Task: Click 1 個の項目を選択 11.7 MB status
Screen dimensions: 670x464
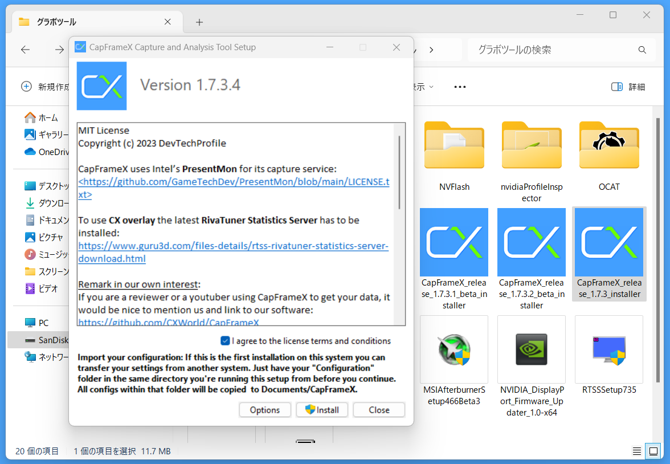Action: point(122,451)
